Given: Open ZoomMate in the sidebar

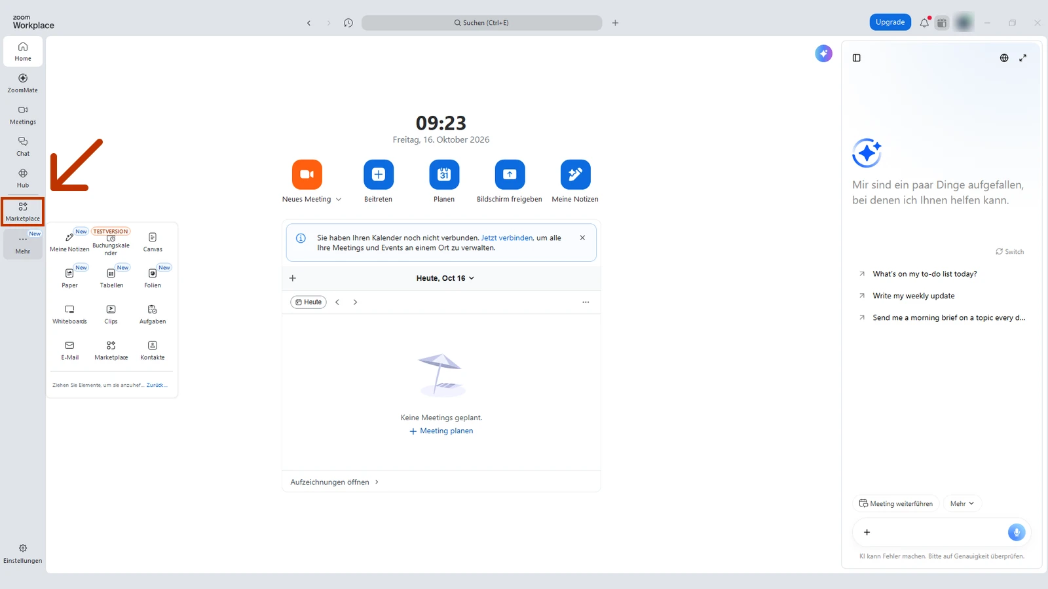Looking at the screenshot, I should (x=23, y=83).
